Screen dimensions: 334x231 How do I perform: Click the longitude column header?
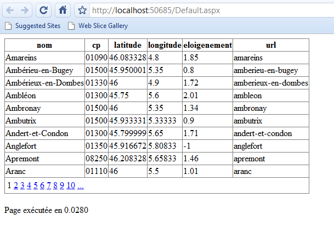point(165,45)
